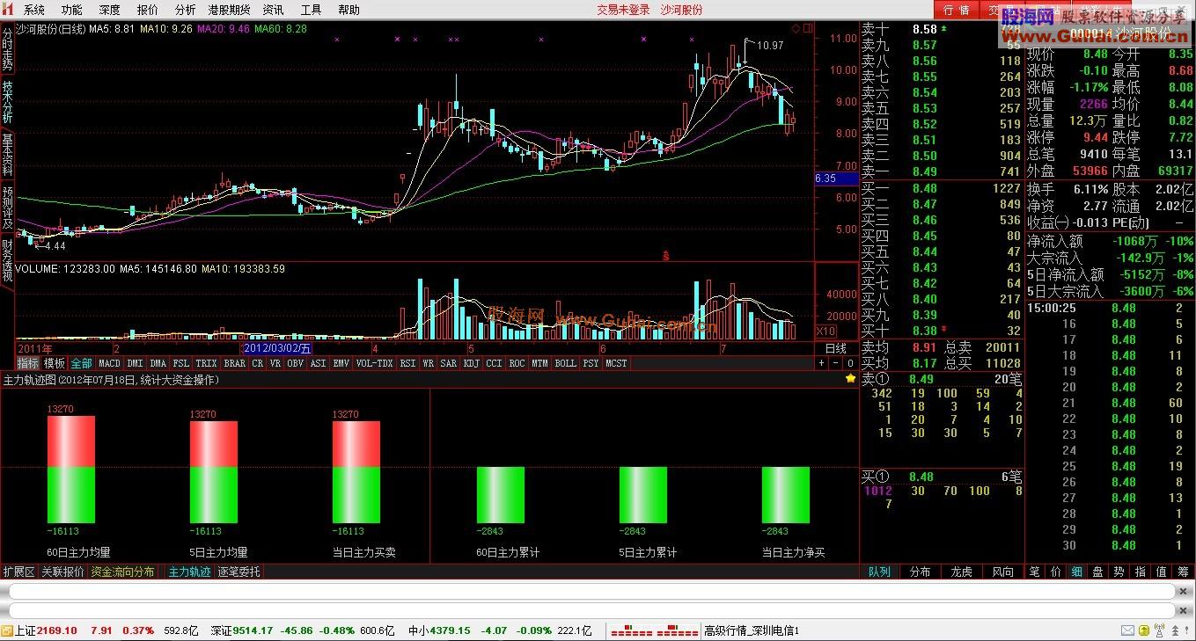Viewport: 1196px width, 641px height.
Task: Click the 关联报价 tab
Action: tap(63, 572)
